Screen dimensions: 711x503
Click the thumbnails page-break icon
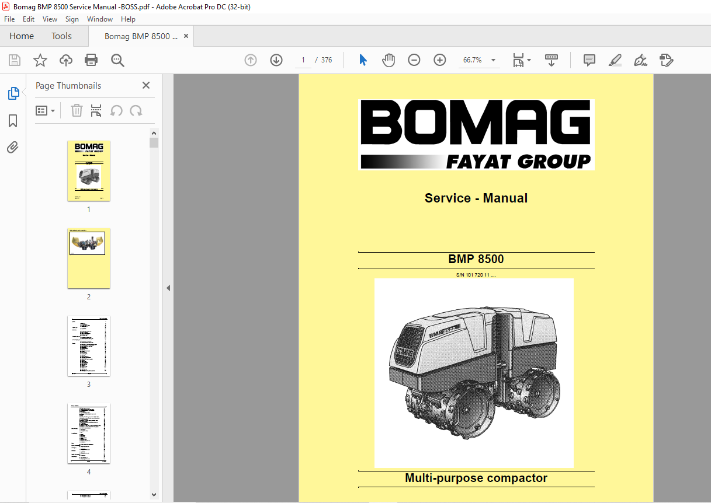point(96,110)
